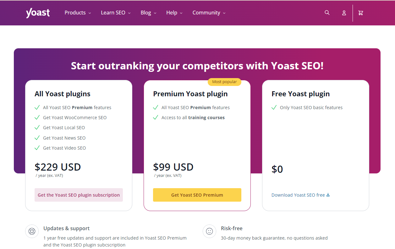
Task: Open the shopping cart icon
Action: [361, 13]
